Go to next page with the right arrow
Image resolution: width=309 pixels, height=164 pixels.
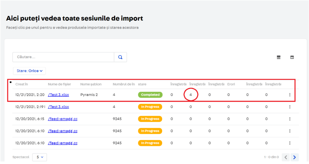point(295,157)
